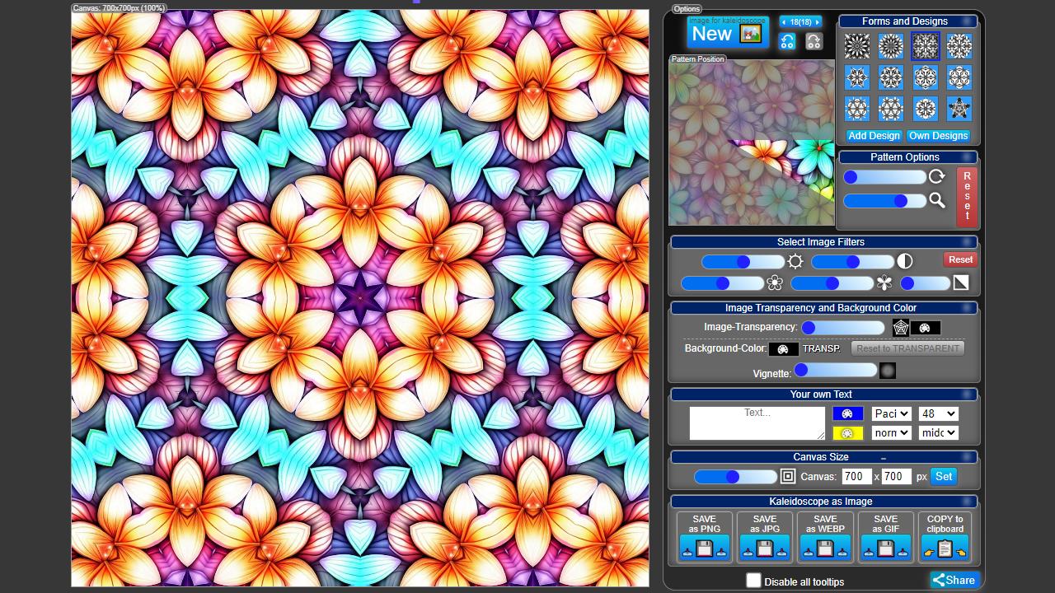
Task: Click the dark vignette preview icon
Action: pyautogui.click(x=887, y=371)
